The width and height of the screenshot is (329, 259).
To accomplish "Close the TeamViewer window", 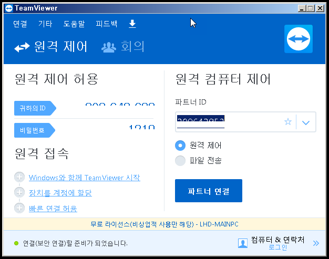I will click(x=320, y=8).
